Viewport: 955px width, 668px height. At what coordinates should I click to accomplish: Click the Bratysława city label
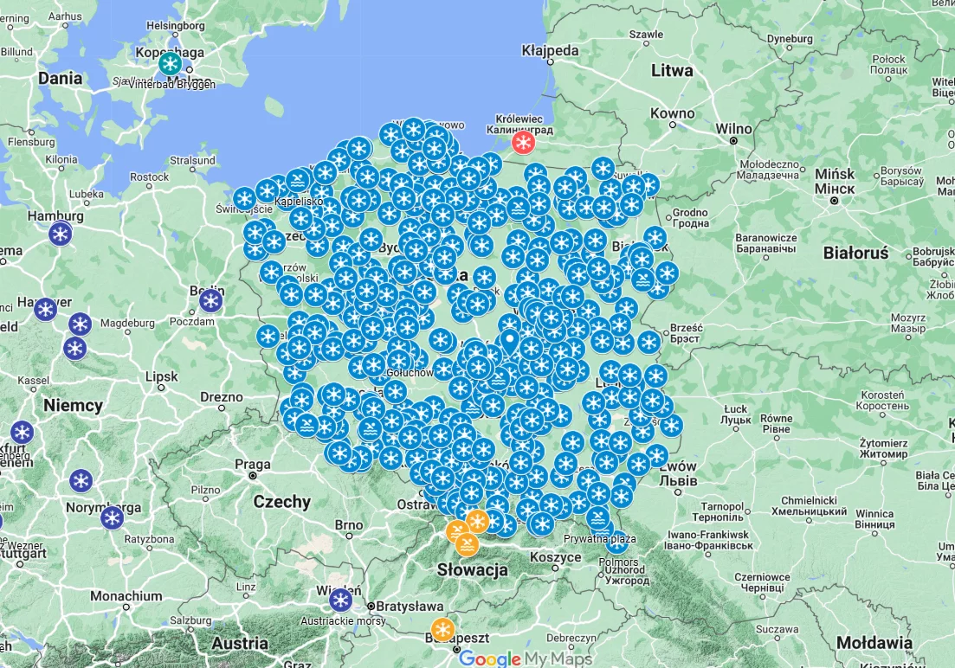click(x=410, y=607)
